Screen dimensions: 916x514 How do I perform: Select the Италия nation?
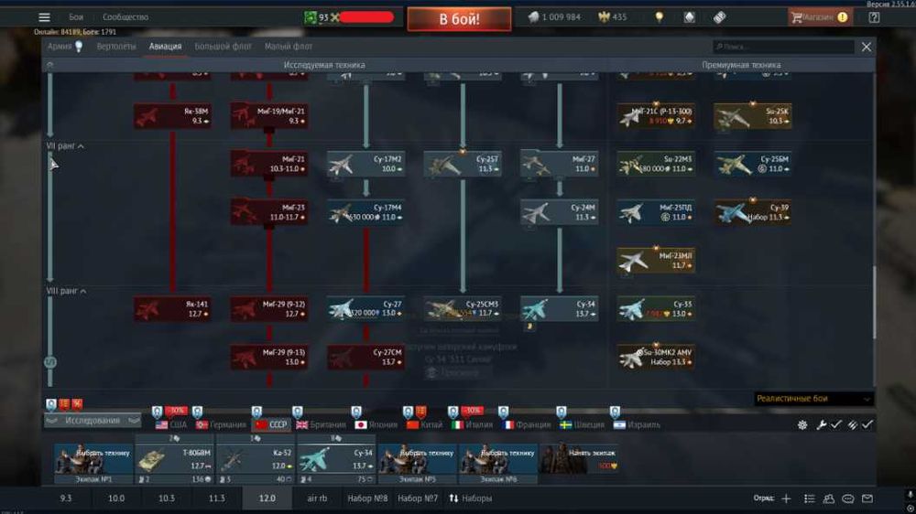point(473,424)
